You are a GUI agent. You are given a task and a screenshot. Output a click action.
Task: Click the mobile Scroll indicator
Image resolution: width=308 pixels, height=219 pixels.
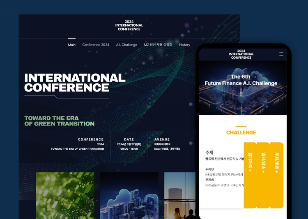241,92
